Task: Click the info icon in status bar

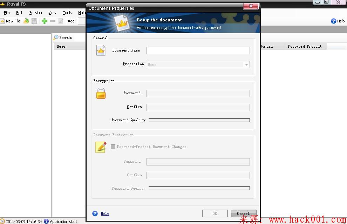Action: [46, 221]
